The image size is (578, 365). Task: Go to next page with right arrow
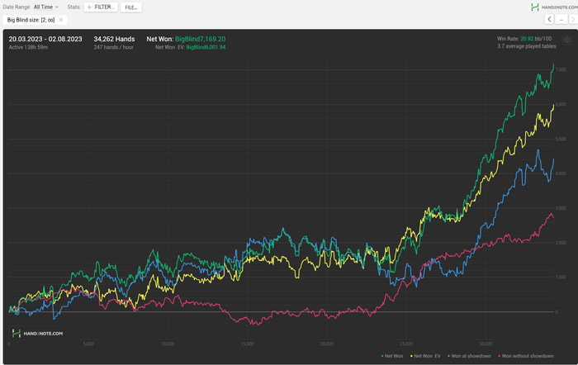[573, 19]
